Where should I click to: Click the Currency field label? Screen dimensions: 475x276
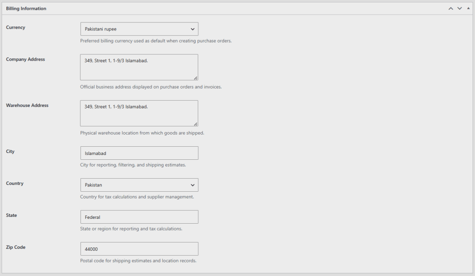[x=16, y=27]
